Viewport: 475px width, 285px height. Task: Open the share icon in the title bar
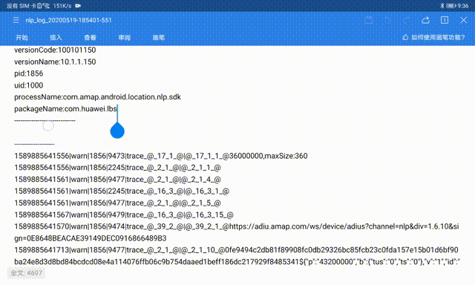[425, 20]
